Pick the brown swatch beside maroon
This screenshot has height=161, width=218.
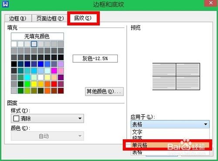[x=54, y=91]
